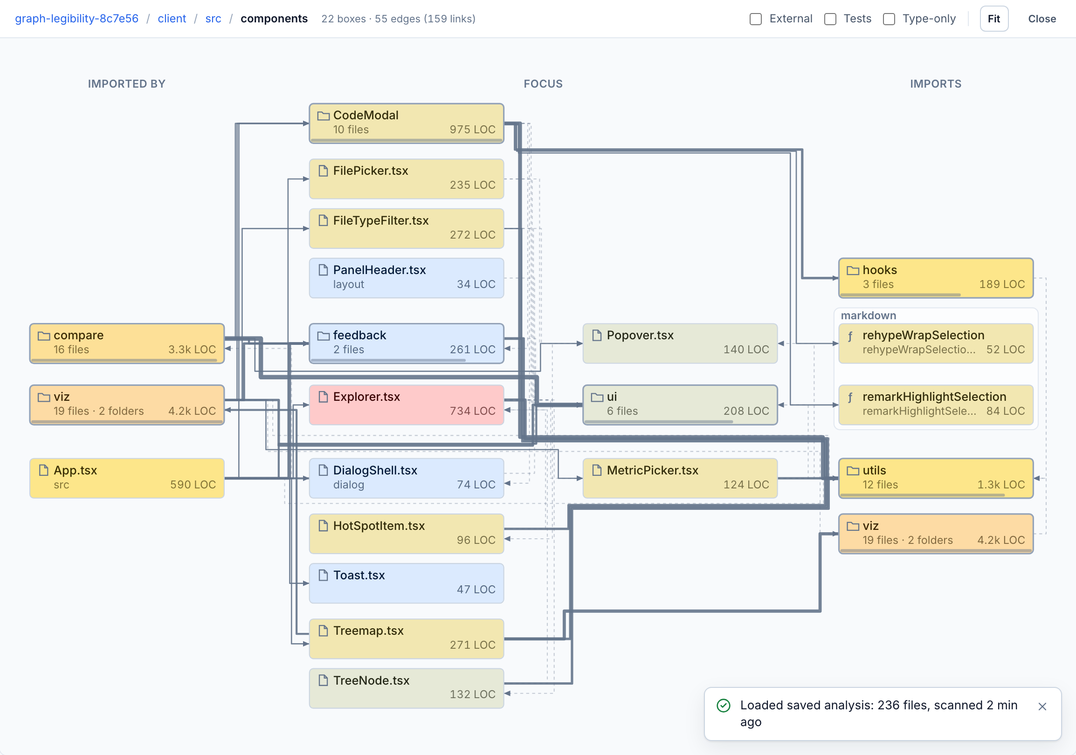Click the Explorer.tsx file icon

(324, 397)
